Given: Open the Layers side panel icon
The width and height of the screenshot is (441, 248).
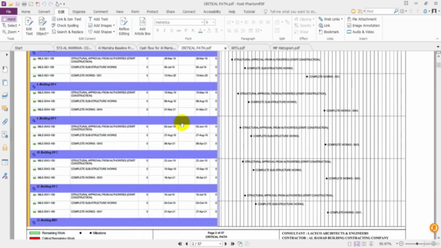Looking at the screenshot, I should [5, 96].
